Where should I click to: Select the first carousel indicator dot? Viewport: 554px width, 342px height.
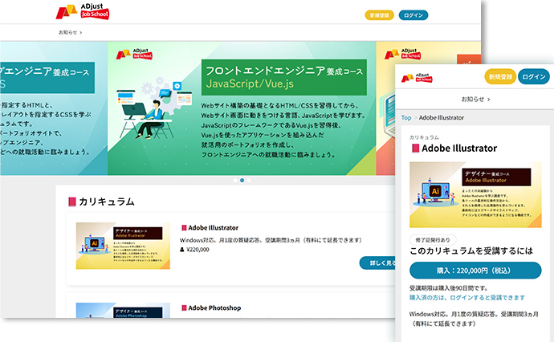coord(235,180)
